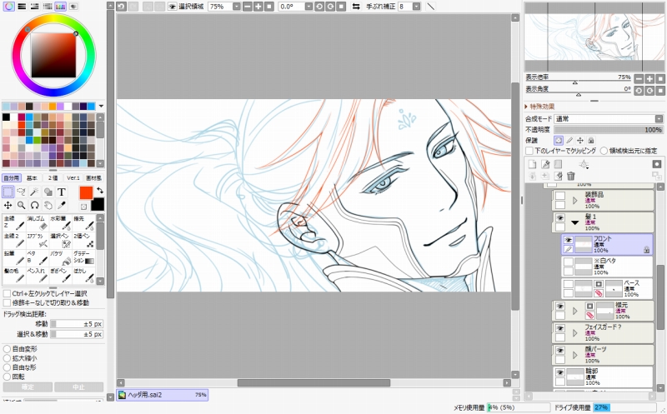Click the 確定 confirm button
This screenshot has height=414, width=667.
[28, 387]
